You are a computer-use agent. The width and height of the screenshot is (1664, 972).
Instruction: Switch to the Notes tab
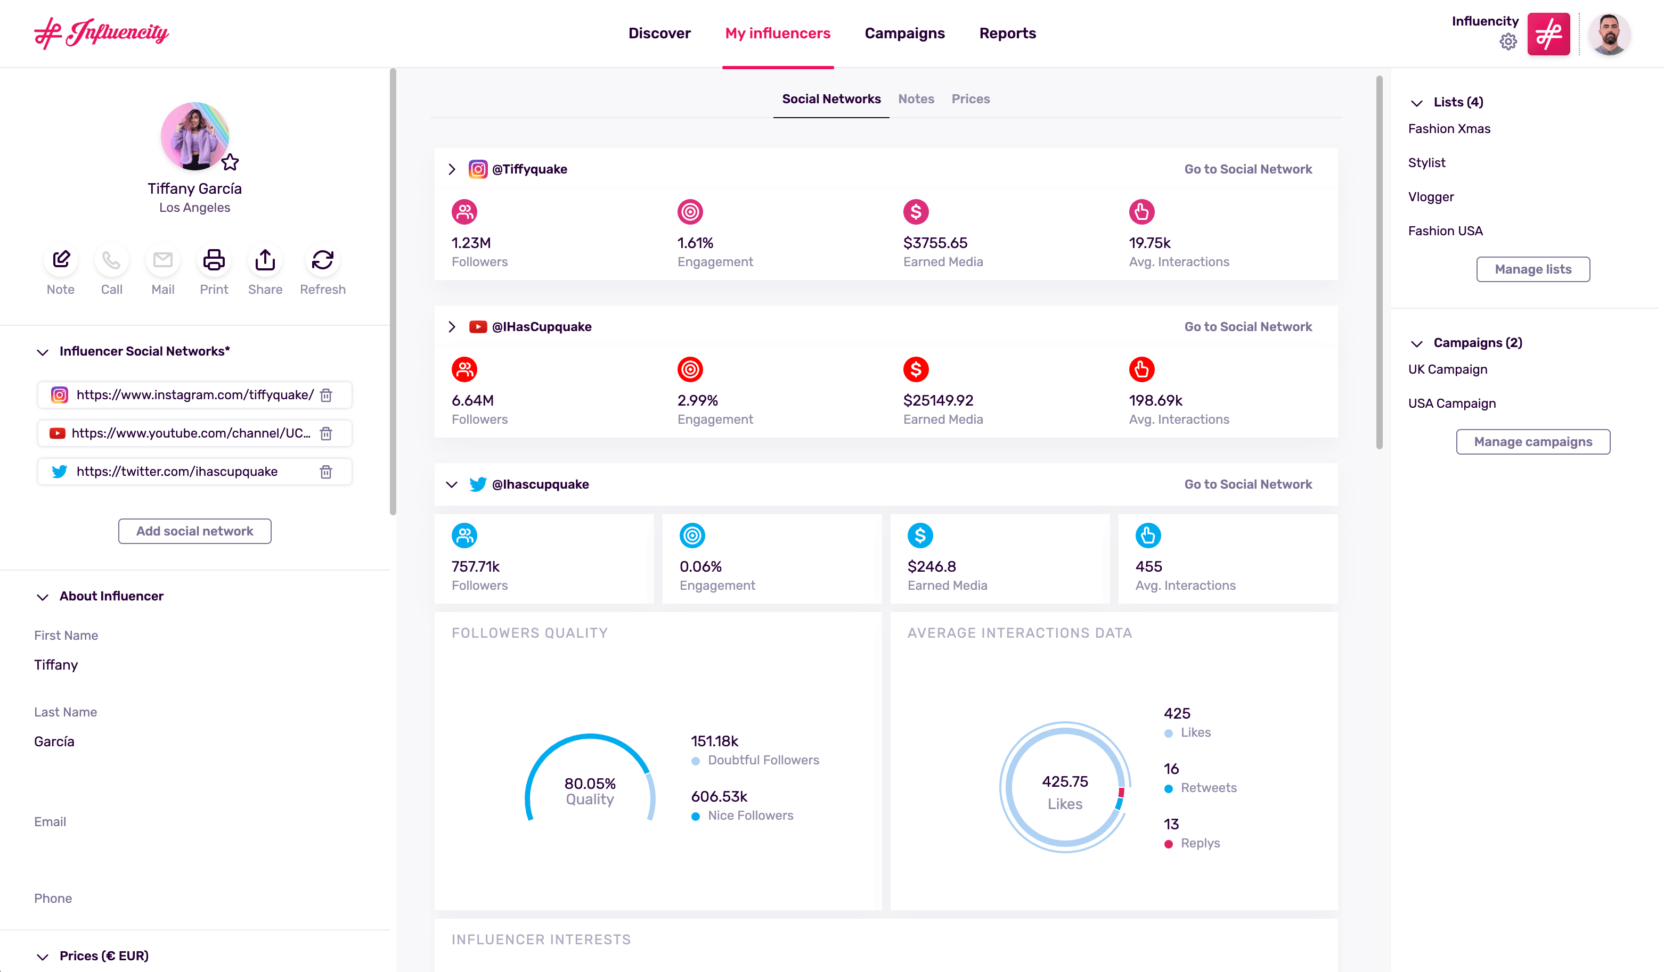(916, 99)
